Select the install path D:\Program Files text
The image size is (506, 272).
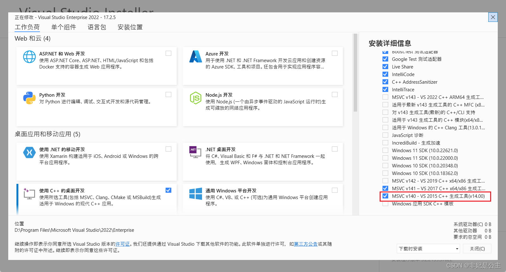click(74, 230)
